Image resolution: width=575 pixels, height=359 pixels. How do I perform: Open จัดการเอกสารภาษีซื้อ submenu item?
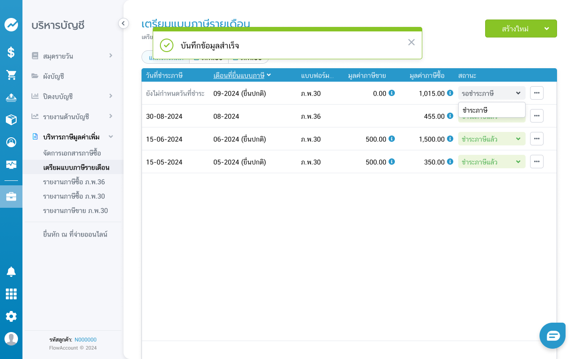(72, 153)
